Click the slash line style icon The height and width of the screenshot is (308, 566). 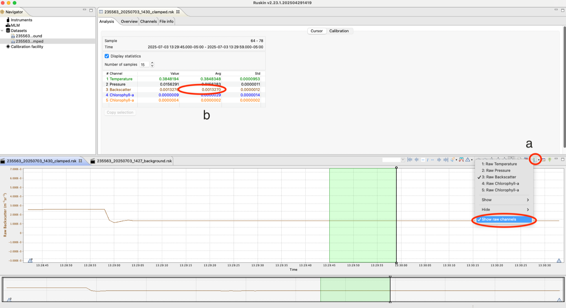[428, 160]
